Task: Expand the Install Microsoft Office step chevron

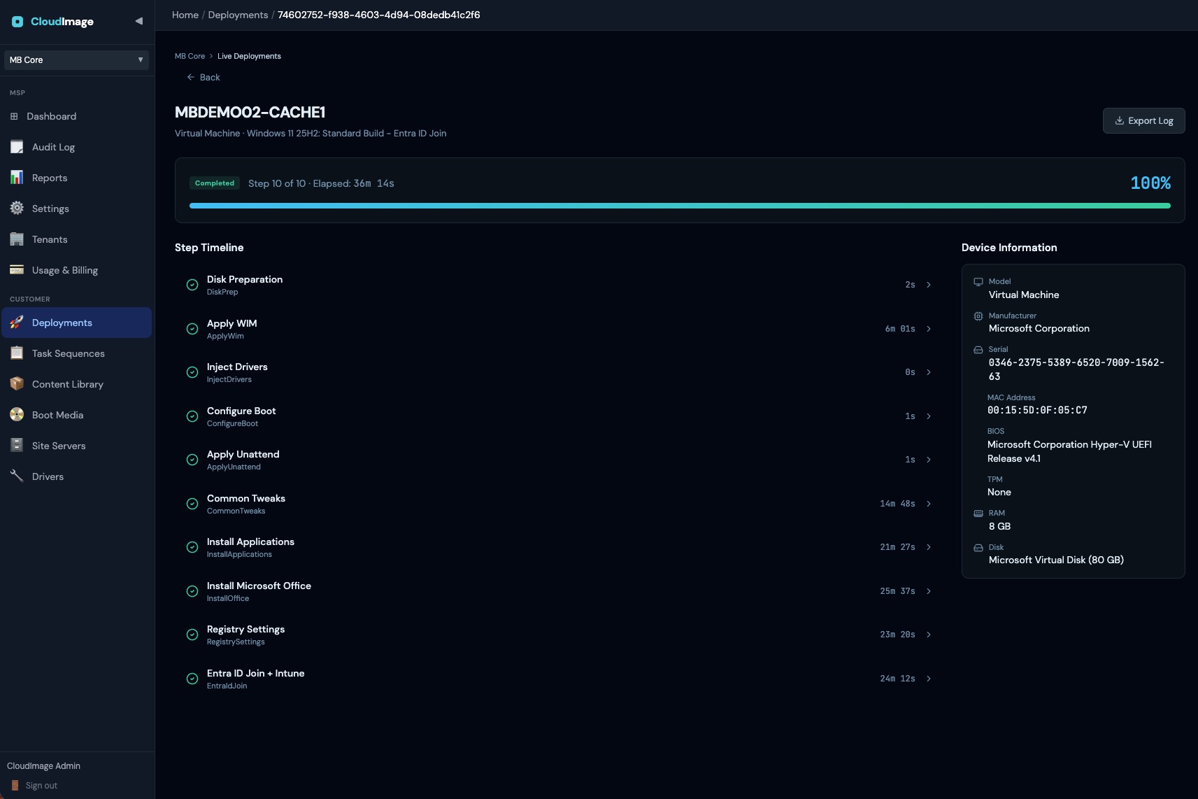Action: pos(929,591)
